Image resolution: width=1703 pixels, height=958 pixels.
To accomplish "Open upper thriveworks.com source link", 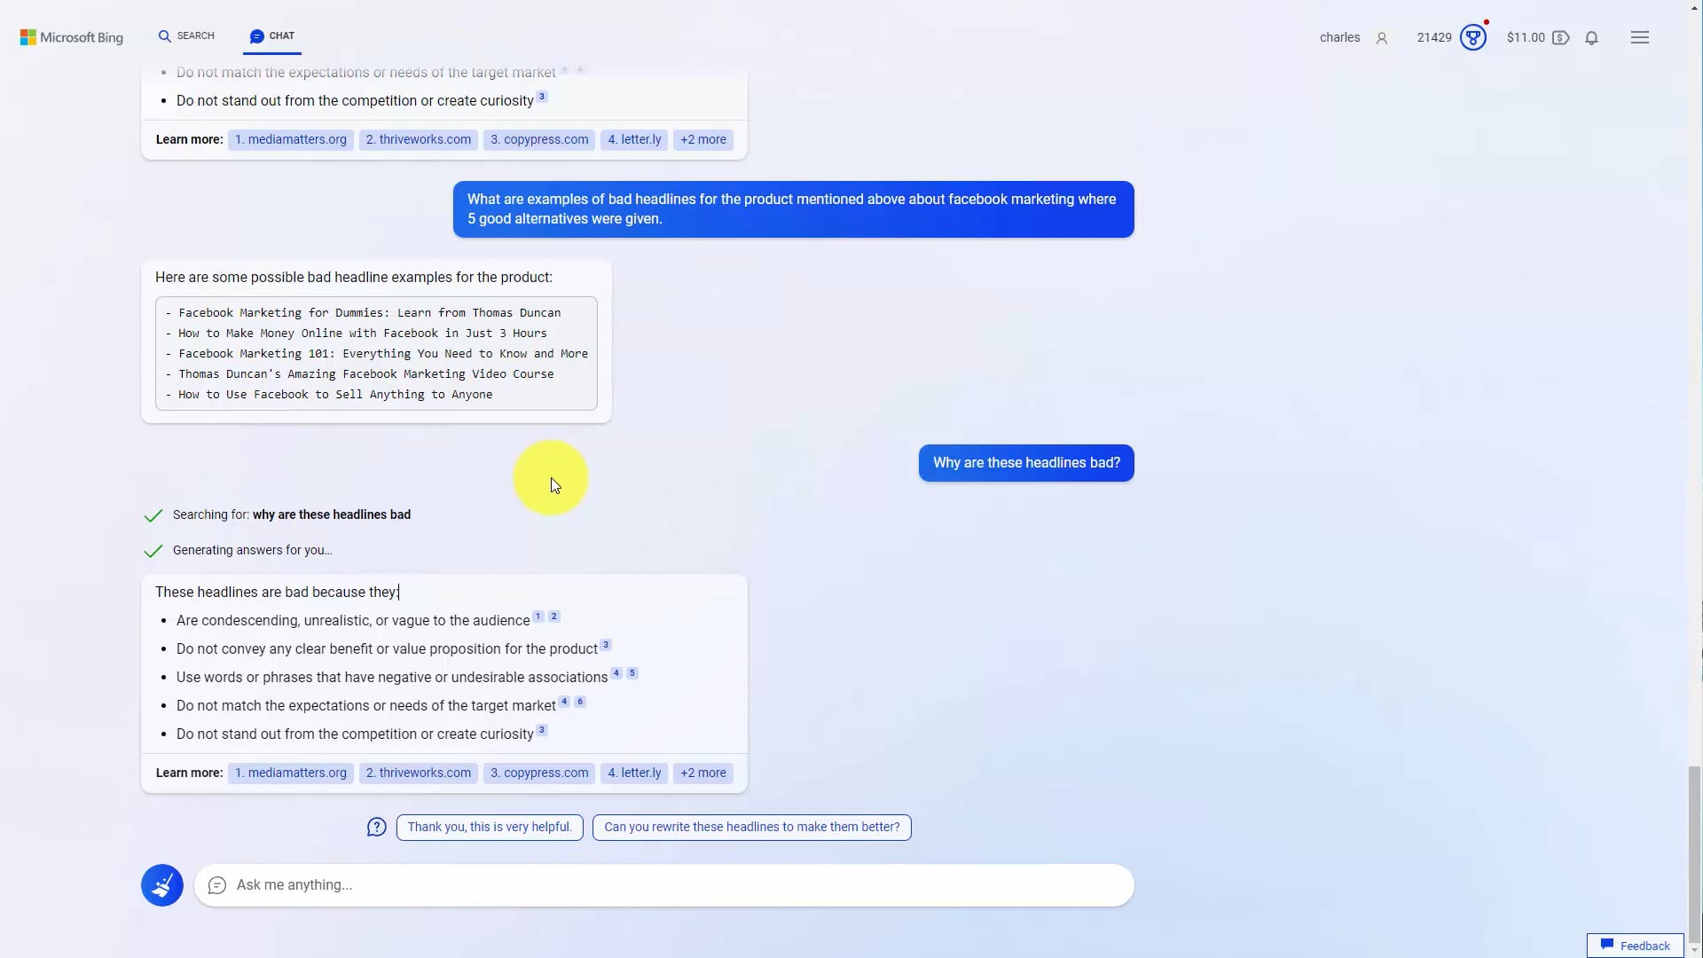I will pyautogui.click(x=419, y=139).
